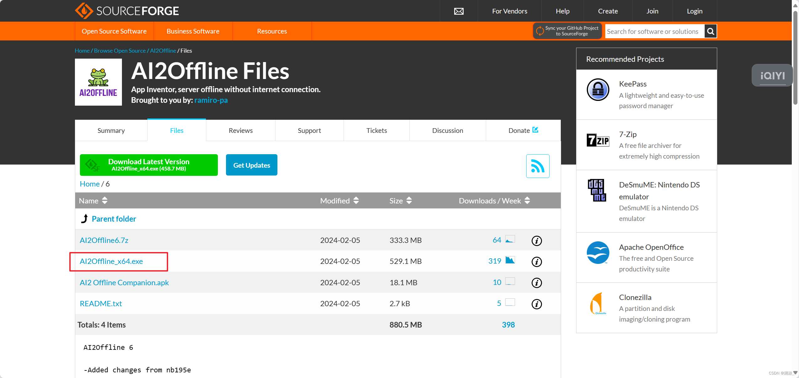Click the Get Updates button
799x378 pixels.
(x=251, y=165)
